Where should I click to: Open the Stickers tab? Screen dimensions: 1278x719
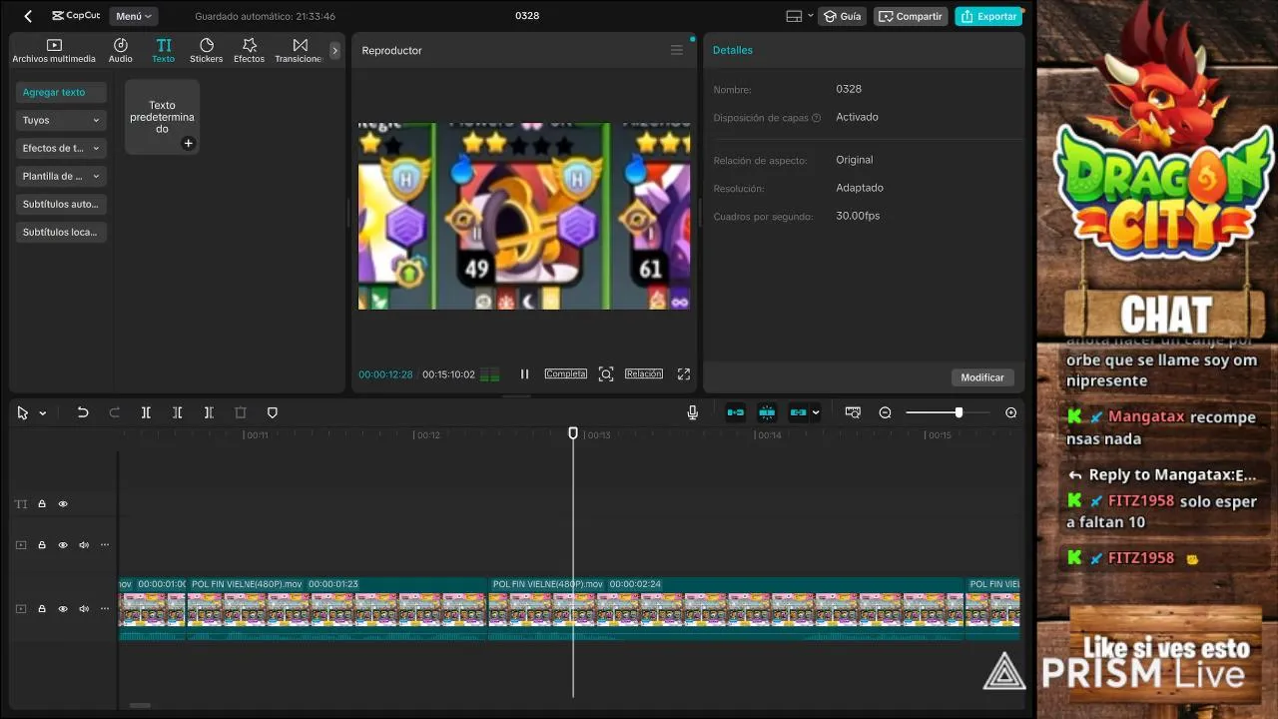pos(207,51)
